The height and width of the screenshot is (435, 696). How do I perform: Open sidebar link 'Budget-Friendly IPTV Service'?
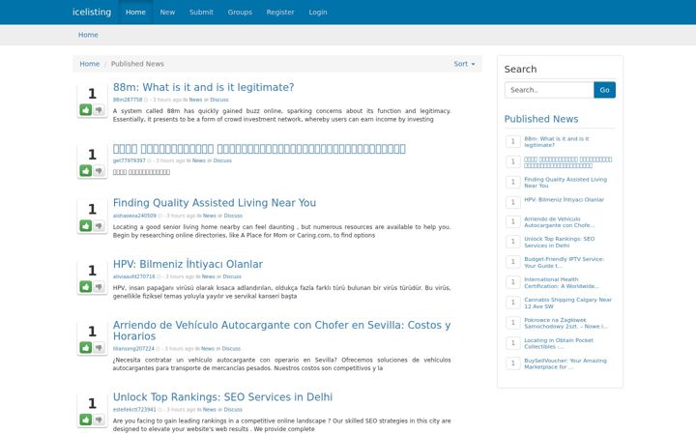[x=565, y=262]
